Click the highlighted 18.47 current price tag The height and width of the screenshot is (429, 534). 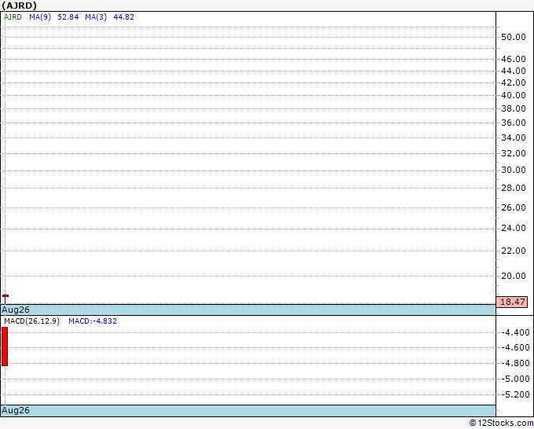pos(512,302)
